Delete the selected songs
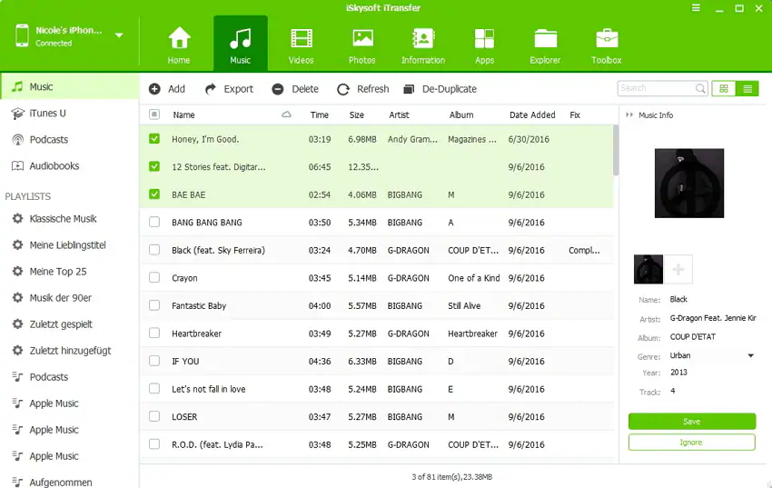 tap(295, 89)
